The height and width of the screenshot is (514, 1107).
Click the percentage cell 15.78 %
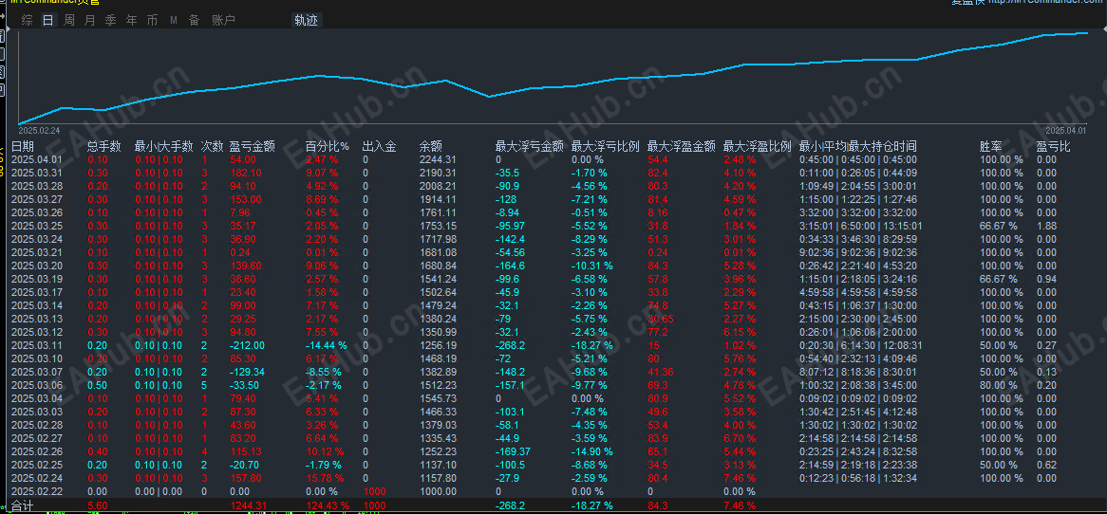pyautogui.click(x=325, y=478)
